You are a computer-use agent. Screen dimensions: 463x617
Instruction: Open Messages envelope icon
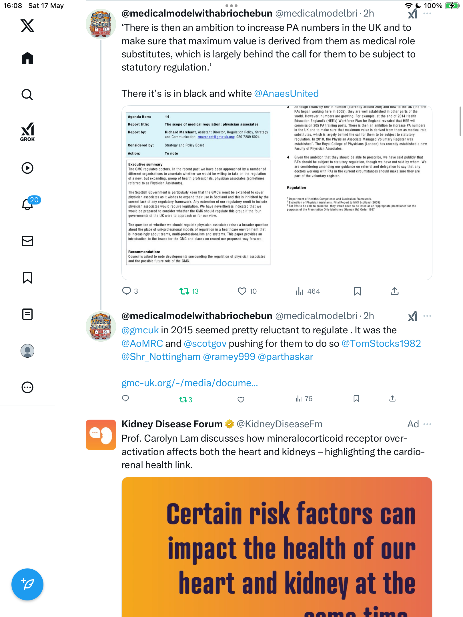(x=27, y=241)
